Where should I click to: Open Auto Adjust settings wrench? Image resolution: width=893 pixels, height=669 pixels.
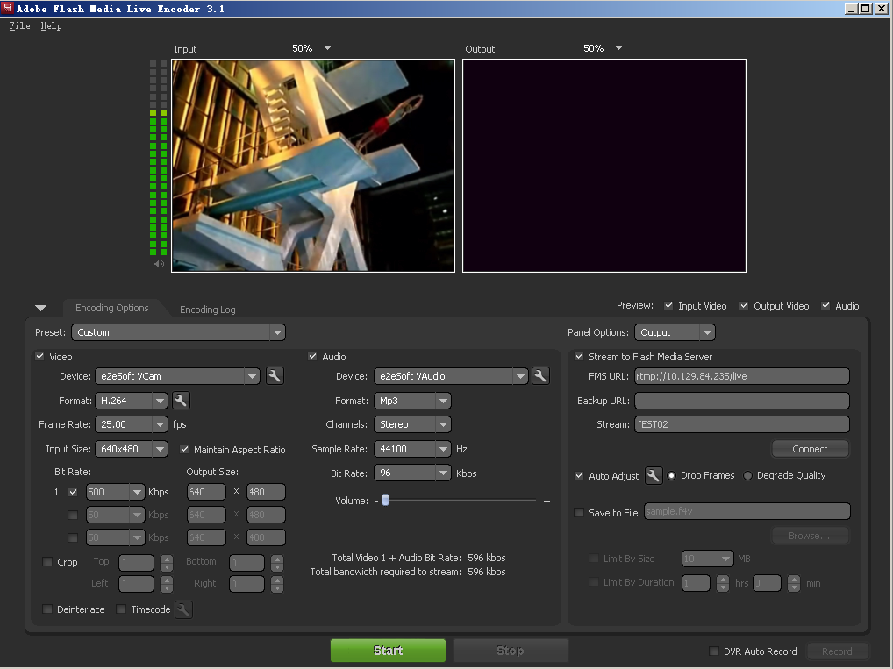(654, 475)
